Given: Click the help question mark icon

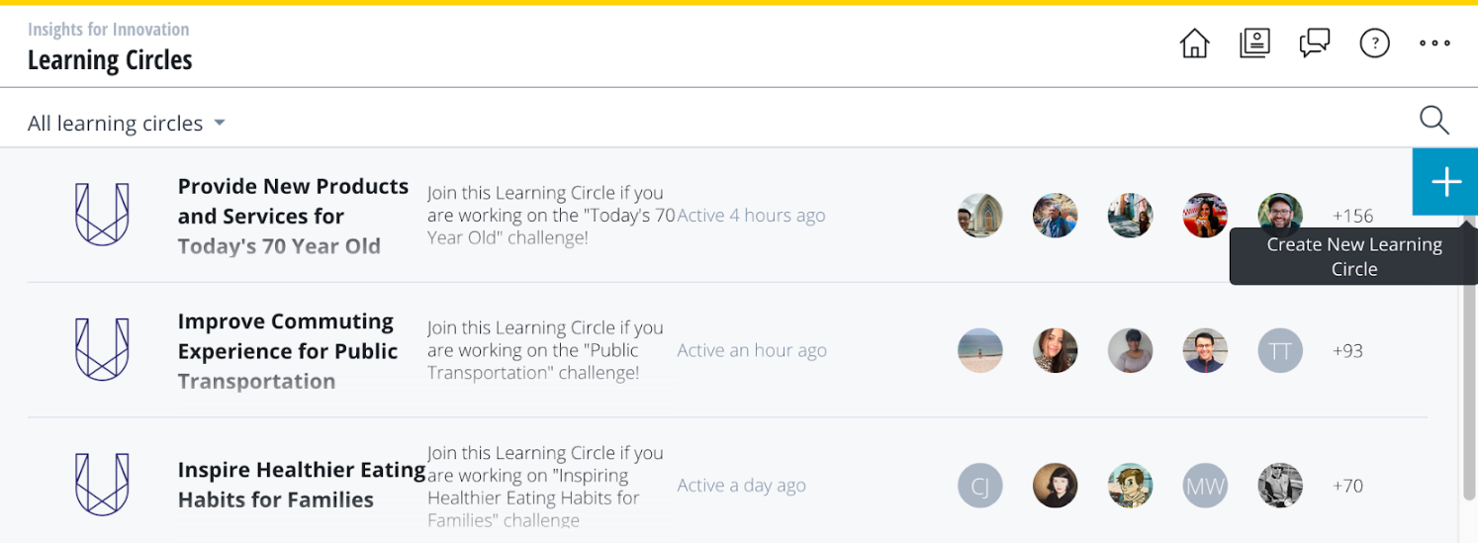Looking at the screenshot, I should click(x=1375, y=44).
